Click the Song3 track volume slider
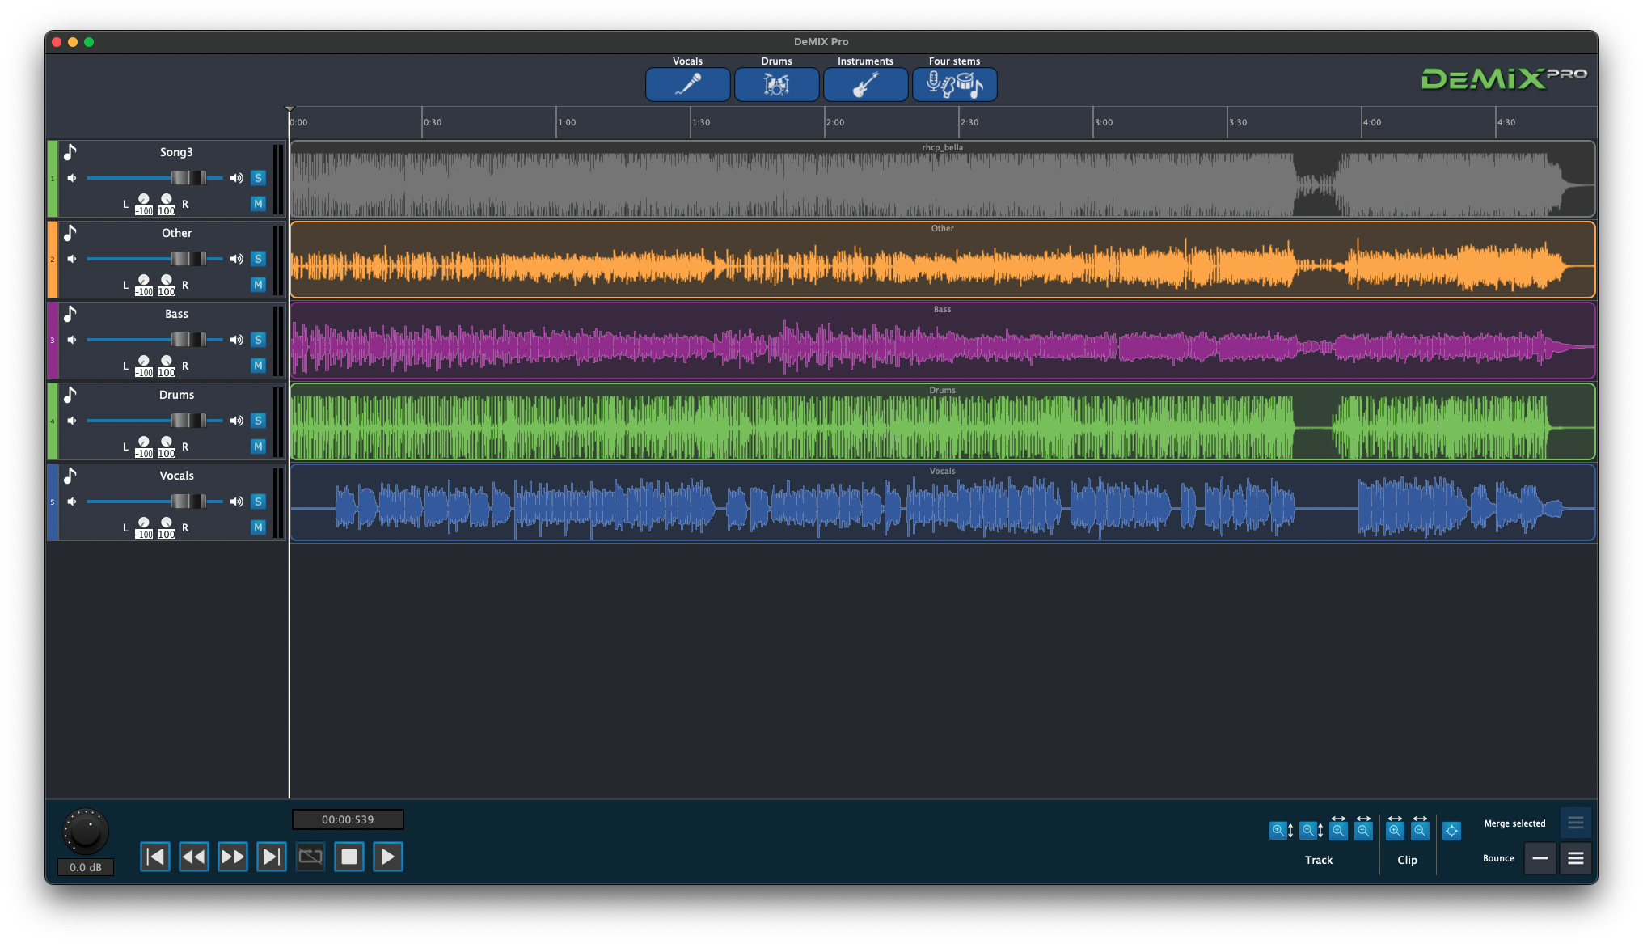This screenshot has width=1643, height=944. point(154,178)
